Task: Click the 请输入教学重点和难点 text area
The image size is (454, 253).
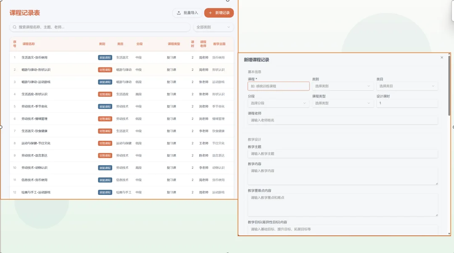Action: 343,205
